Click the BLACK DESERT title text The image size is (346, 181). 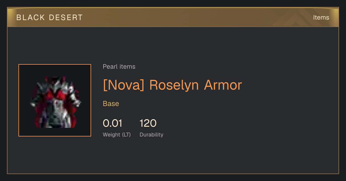click(x=50, y=18)
